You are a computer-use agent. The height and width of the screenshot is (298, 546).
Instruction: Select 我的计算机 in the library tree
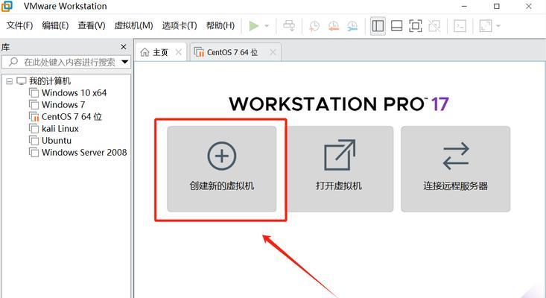(50, 81)
